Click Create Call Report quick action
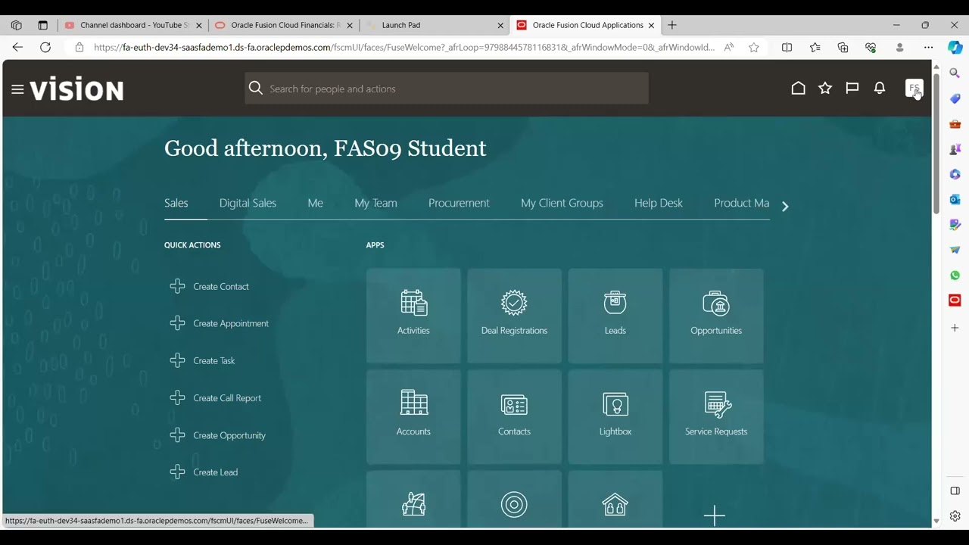Viewport: 969px width, 545px height. pos(227,397)
